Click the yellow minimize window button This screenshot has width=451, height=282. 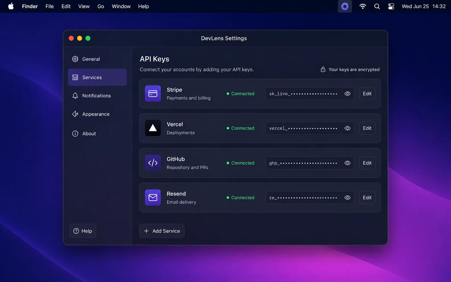click(80, 38)
